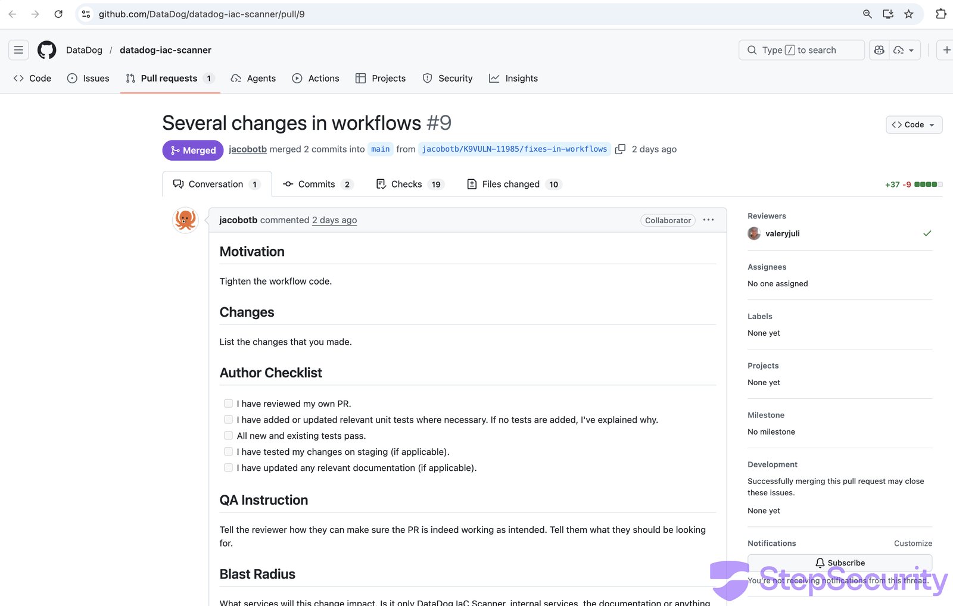Click the 'Several changes in workflows #9' title
The image size is (953, 606).
tap(307, 123)
